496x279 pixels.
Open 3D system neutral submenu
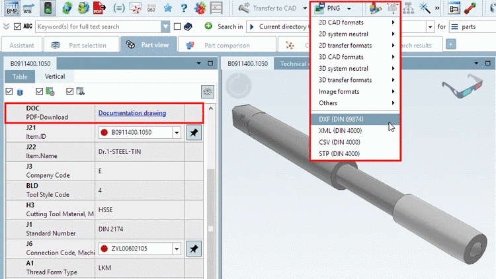tap(356, 69)
